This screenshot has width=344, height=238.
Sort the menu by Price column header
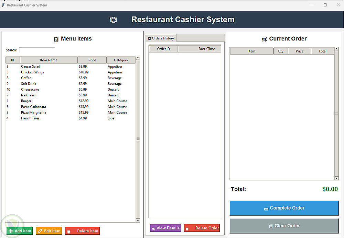click(x=92, y=60)
